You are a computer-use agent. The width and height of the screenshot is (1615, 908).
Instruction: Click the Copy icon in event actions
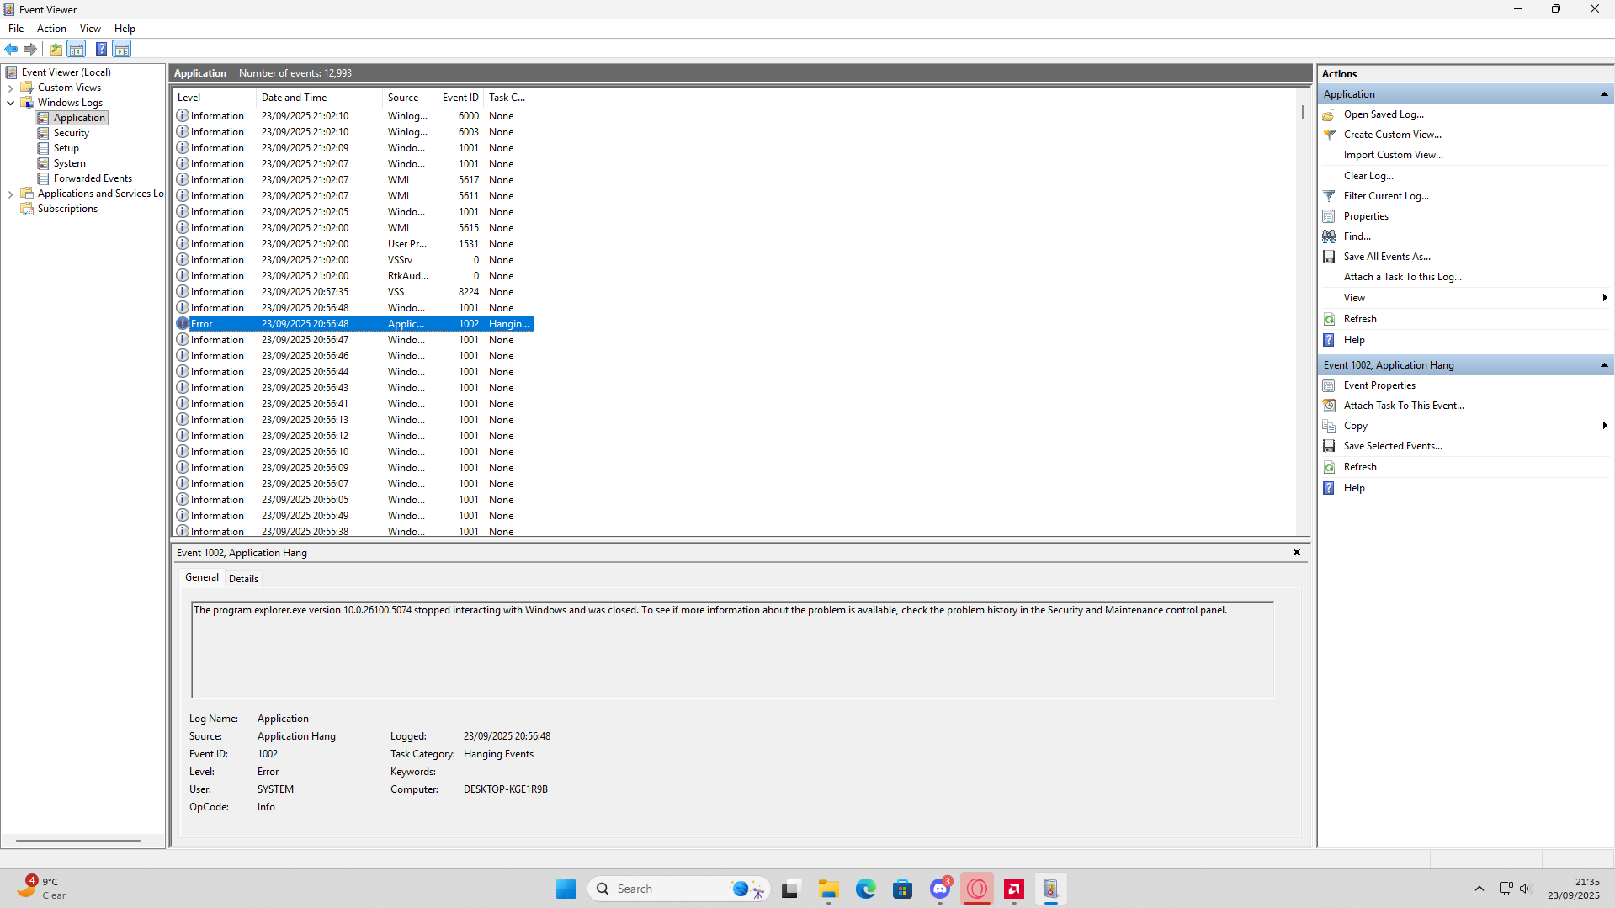point(1329,426)
